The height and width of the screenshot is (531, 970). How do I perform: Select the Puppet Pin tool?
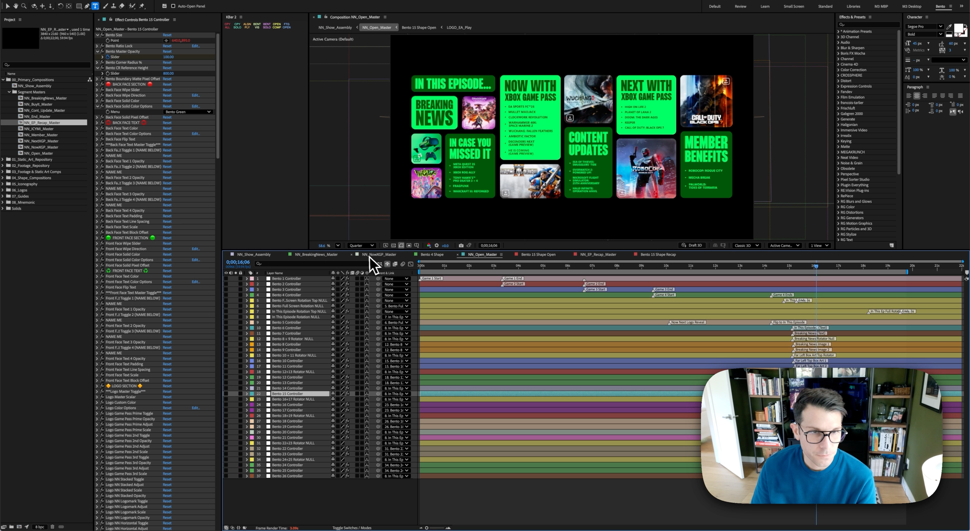click(142, 6)
